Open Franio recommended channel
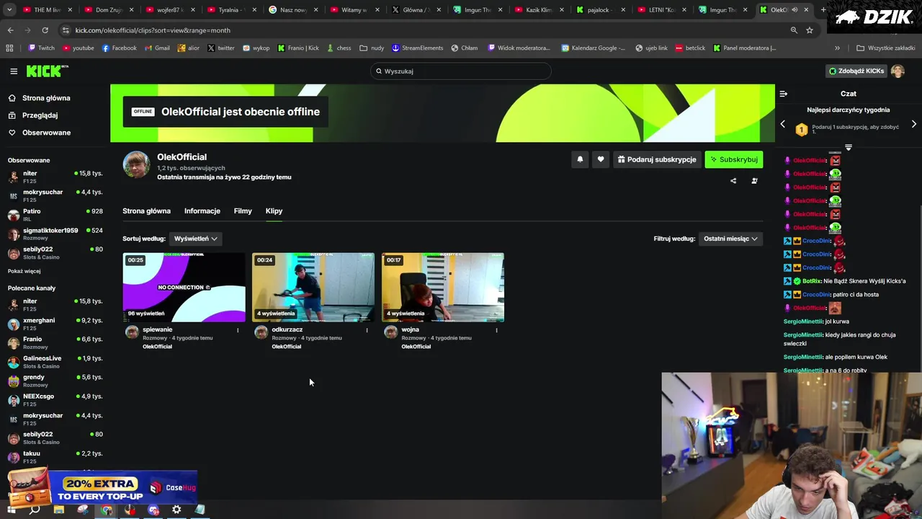922x519 pixels. click(x=55, y=343)
